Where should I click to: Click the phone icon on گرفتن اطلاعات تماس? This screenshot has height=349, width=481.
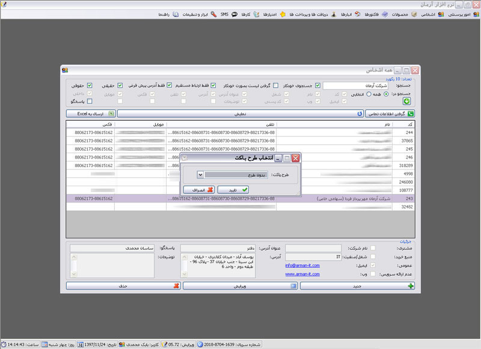click(411, 114)
